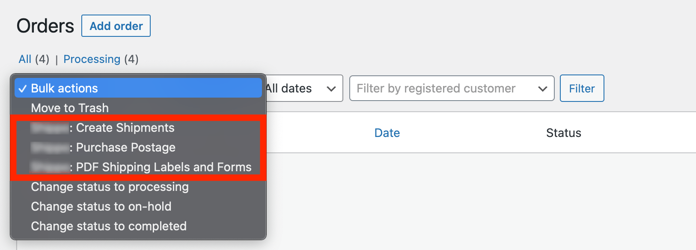
Task: Keep the highlighted Bulk actions option
Action: coord(64,88)
